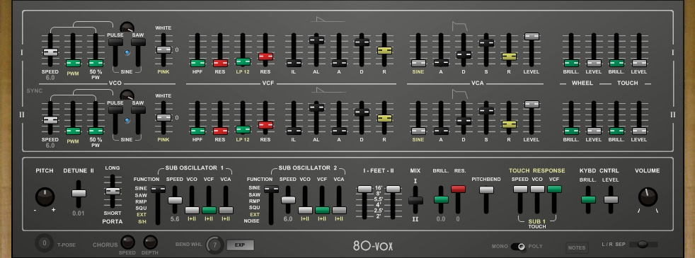Click row I HPF green slider
Screen dimensions: 695x258
[197, 64]
